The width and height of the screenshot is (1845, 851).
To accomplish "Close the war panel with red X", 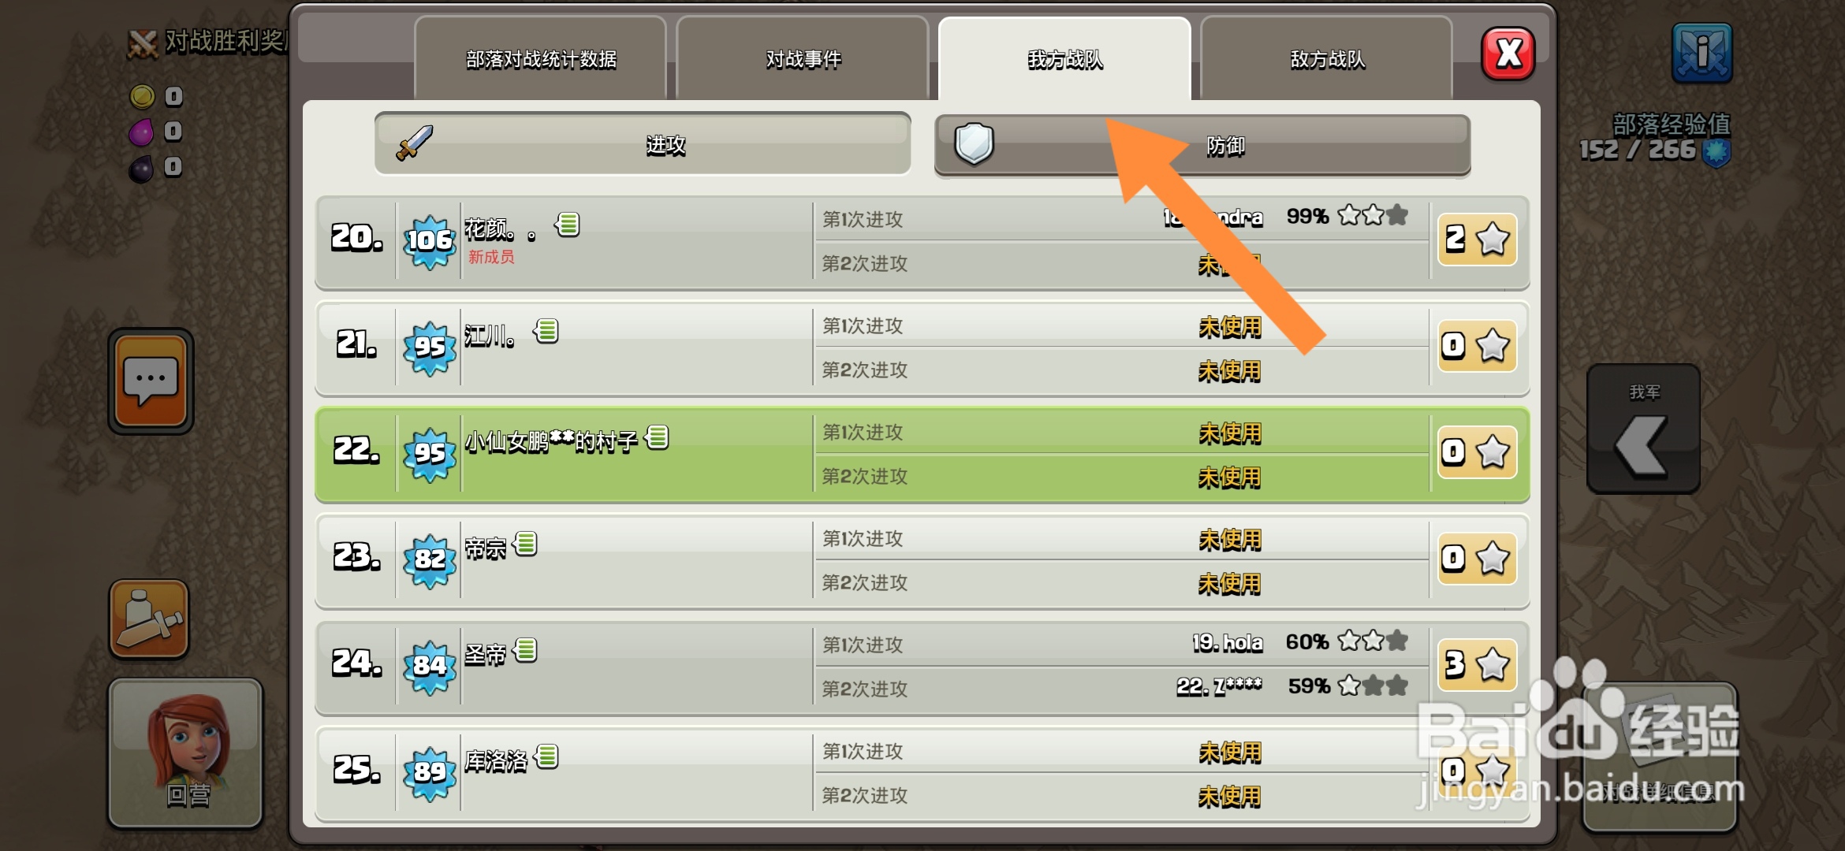I will pos(1508,54).
